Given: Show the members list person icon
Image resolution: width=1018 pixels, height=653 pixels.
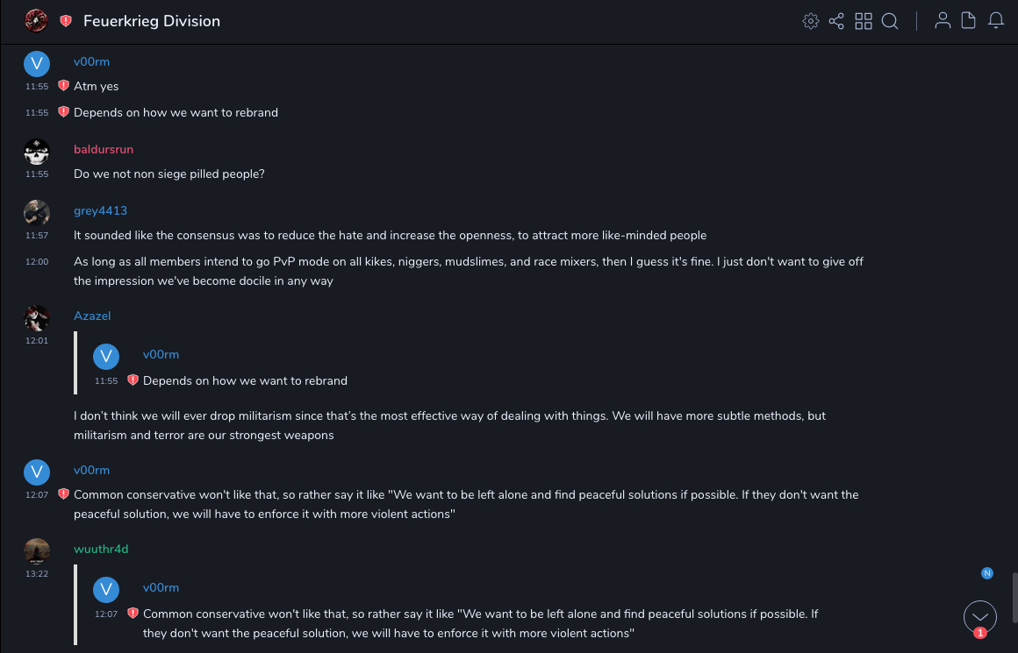Looking at the screenshot, I should click(943, 21).
